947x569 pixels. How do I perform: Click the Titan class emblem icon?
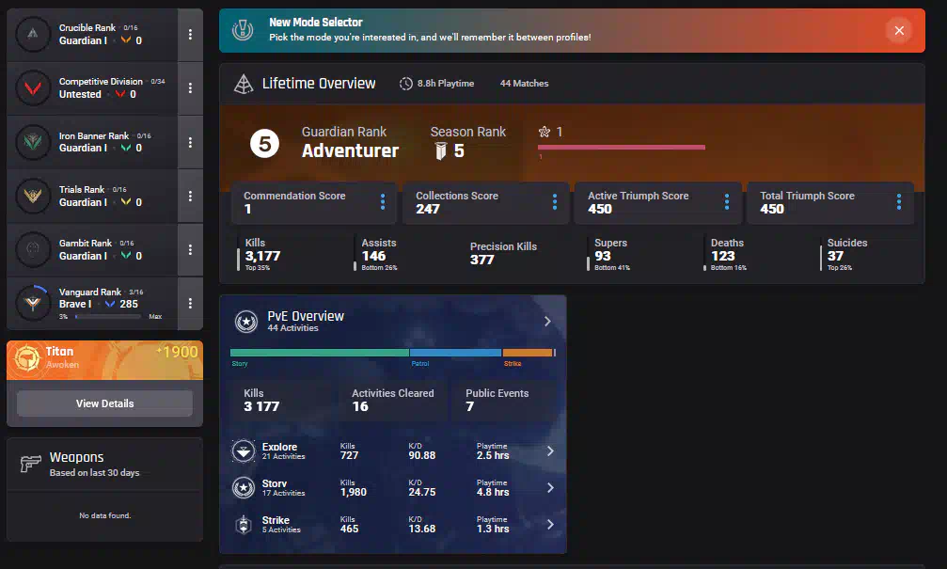26,359
